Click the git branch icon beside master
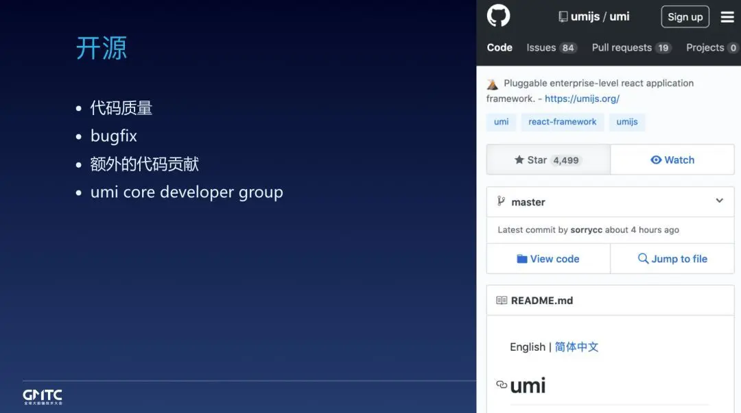 [501, 201]
